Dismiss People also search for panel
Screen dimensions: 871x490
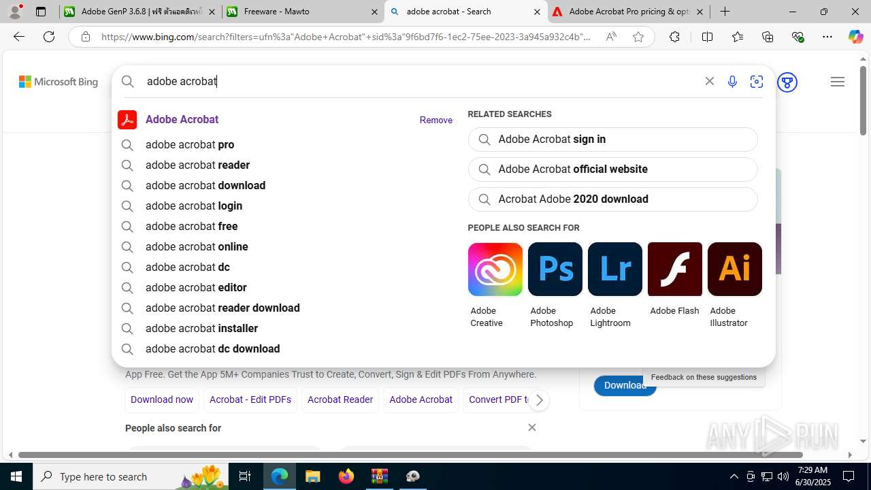click(532, 427)
